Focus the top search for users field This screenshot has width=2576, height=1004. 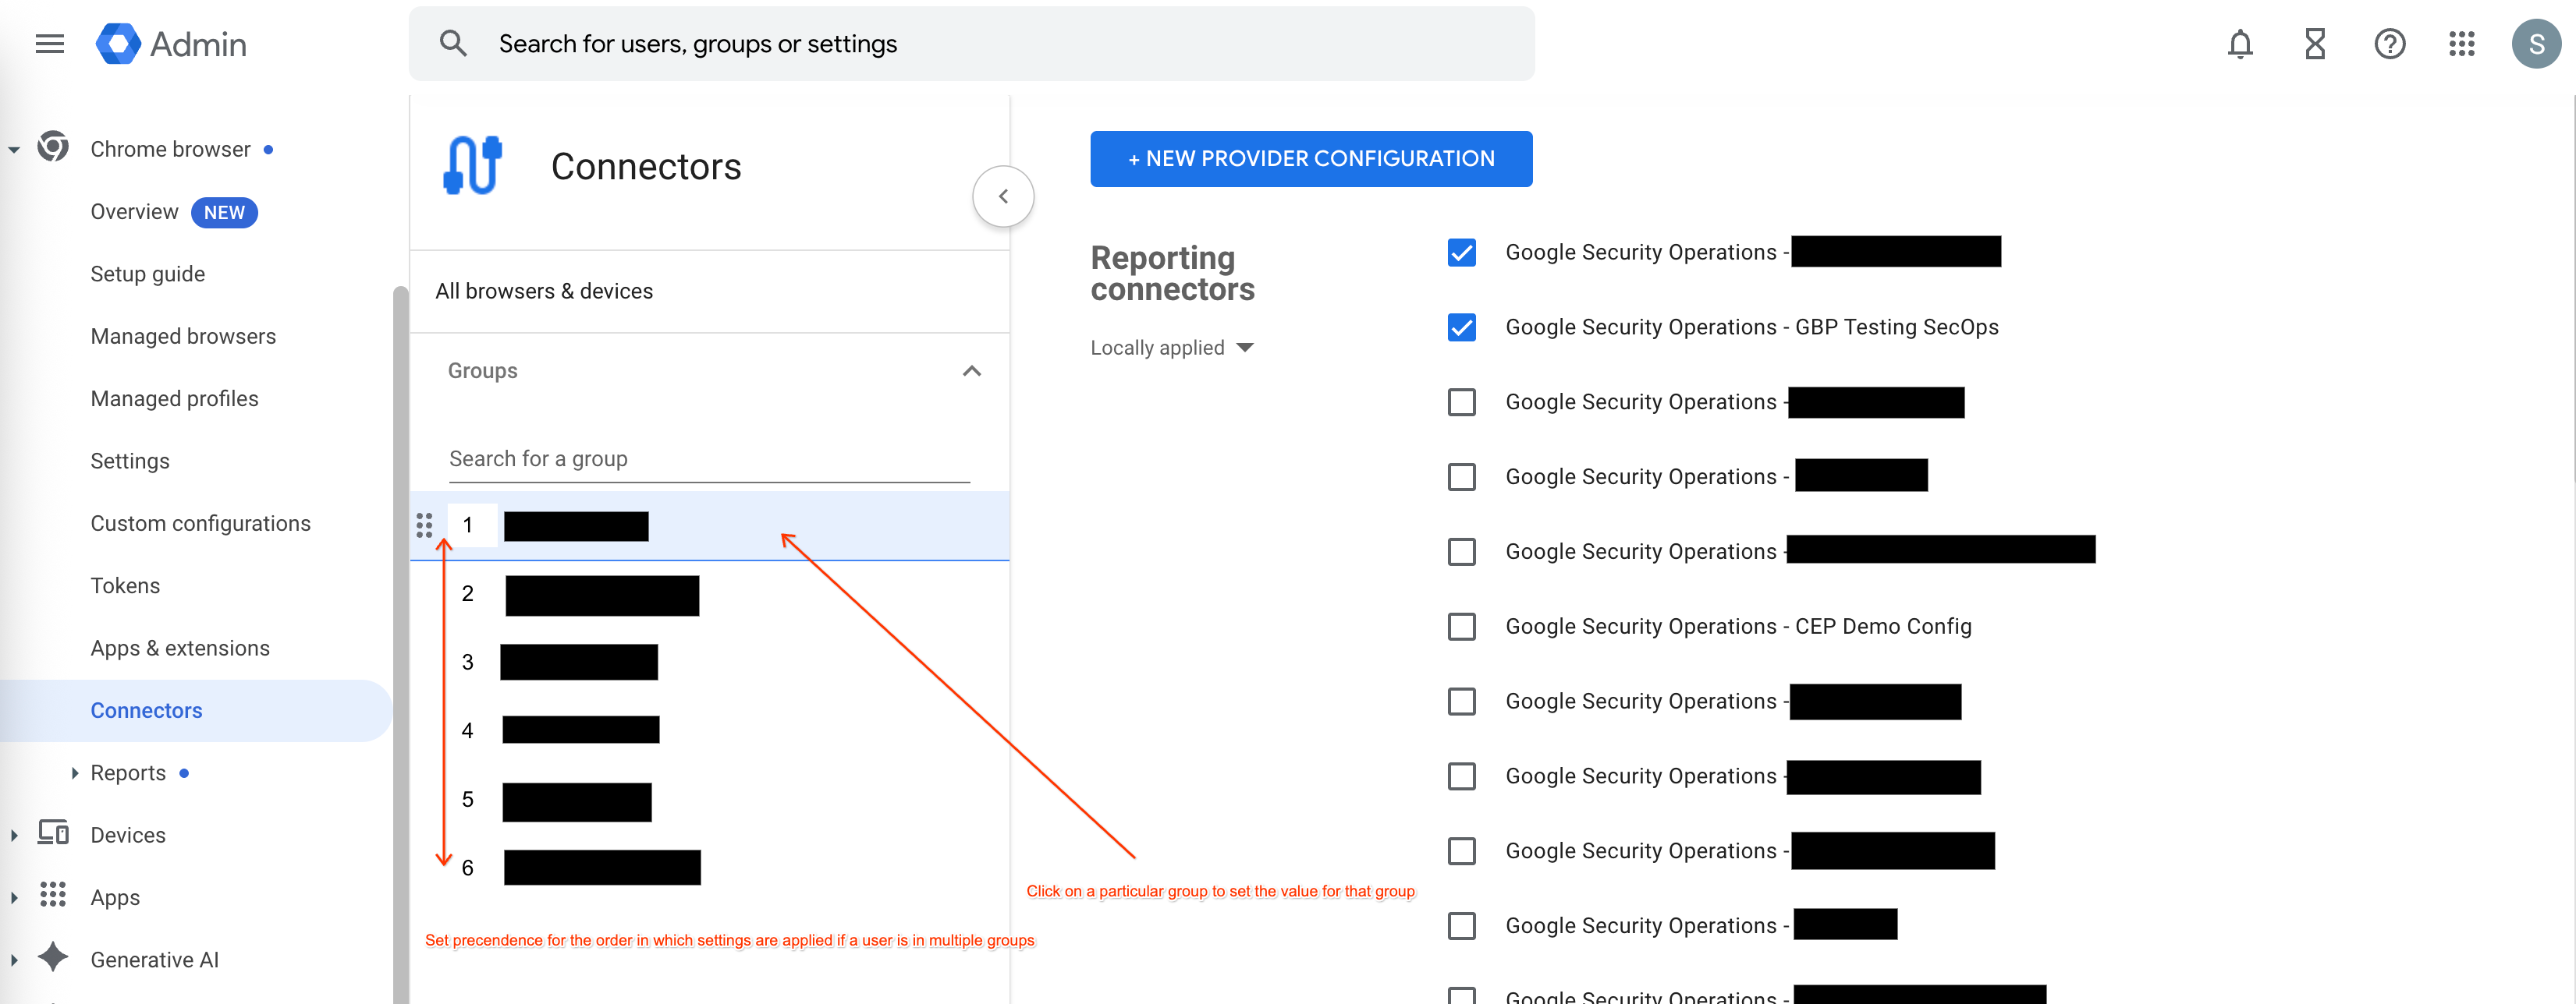tap(971, 44)
